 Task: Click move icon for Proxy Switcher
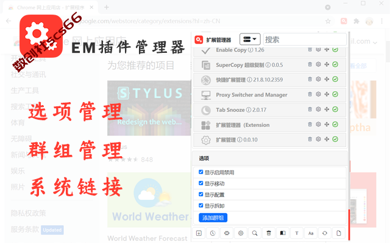point(327,95)
